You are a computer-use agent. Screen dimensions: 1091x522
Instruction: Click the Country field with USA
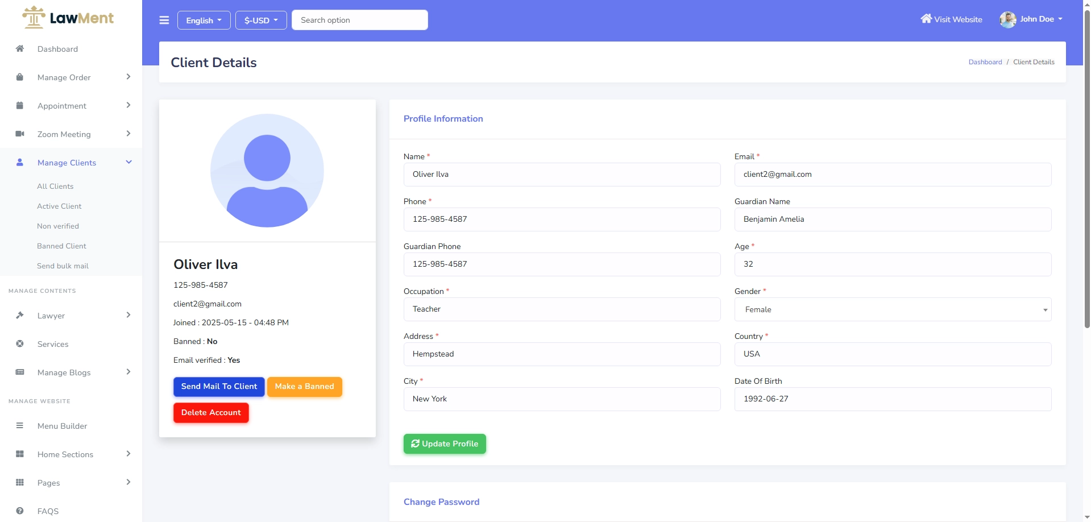click(893, 354)
